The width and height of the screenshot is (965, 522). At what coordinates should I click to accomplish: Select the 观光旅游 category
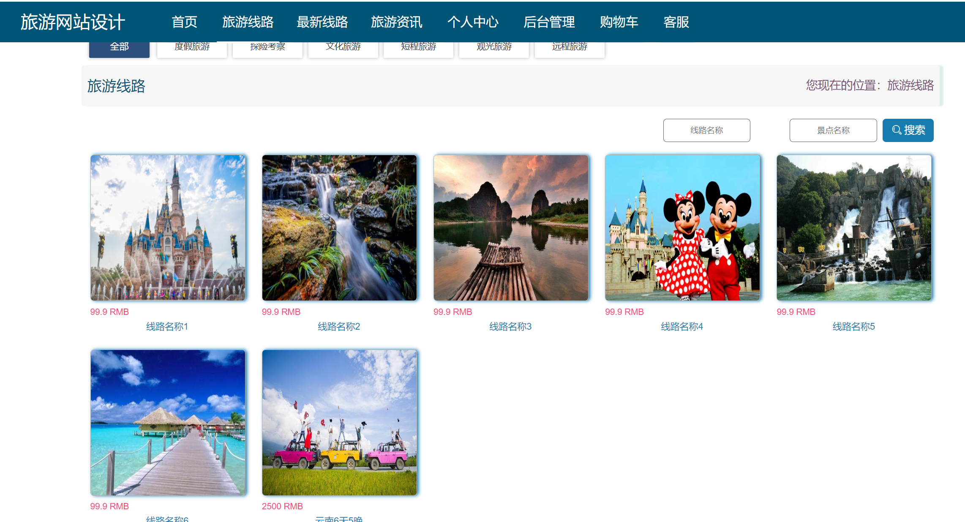pos(494,47)
